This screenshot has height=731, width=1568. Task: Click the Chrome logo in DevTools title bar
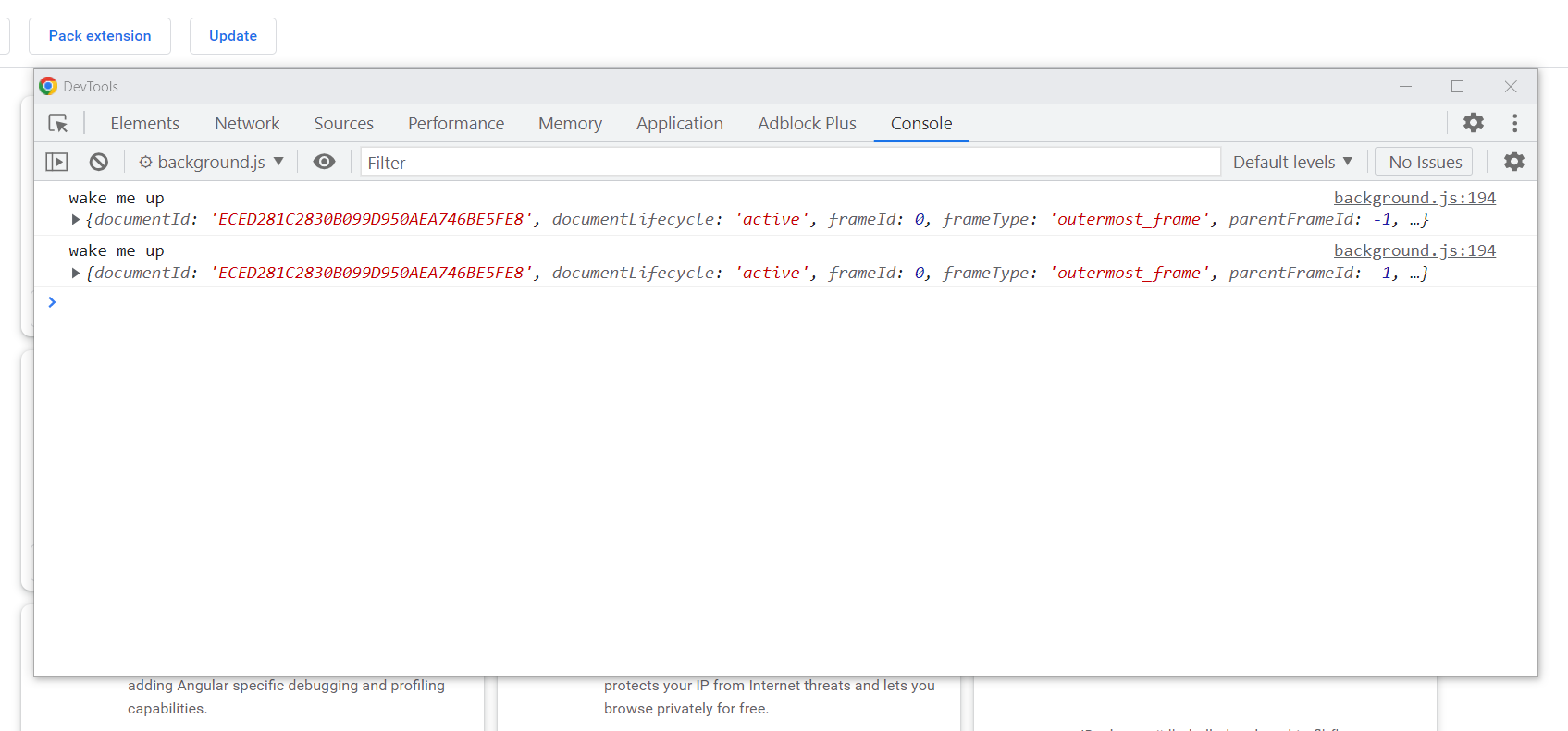[48, 86]
